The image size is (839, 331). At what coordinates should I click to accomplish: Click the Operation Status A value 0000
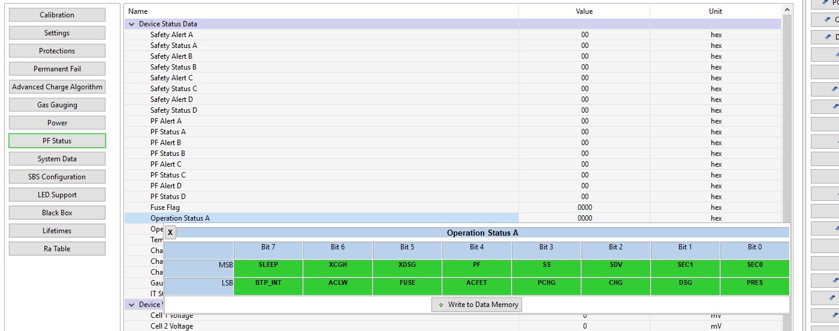pyautogui.click(x=584, y=218)
